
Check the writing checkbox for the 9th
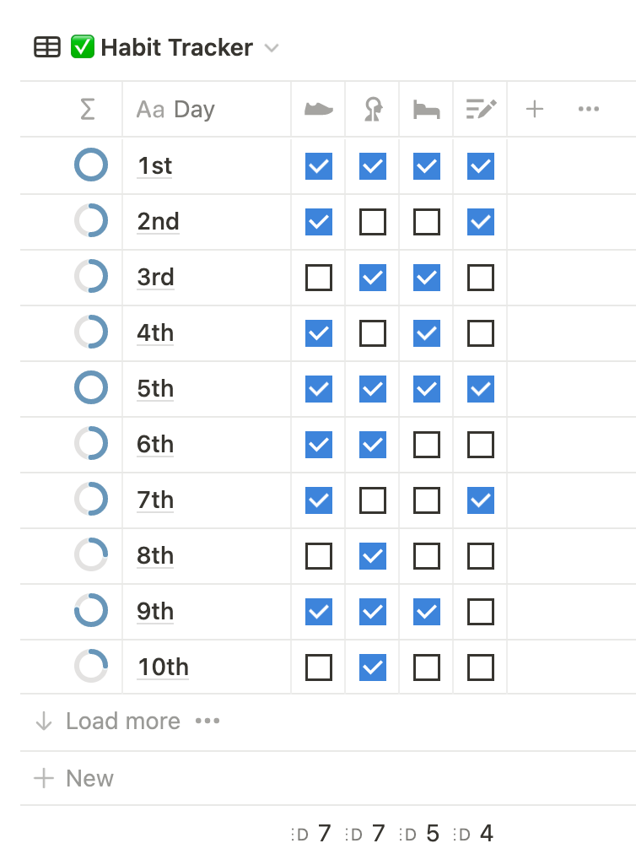[x=481, y=612]
